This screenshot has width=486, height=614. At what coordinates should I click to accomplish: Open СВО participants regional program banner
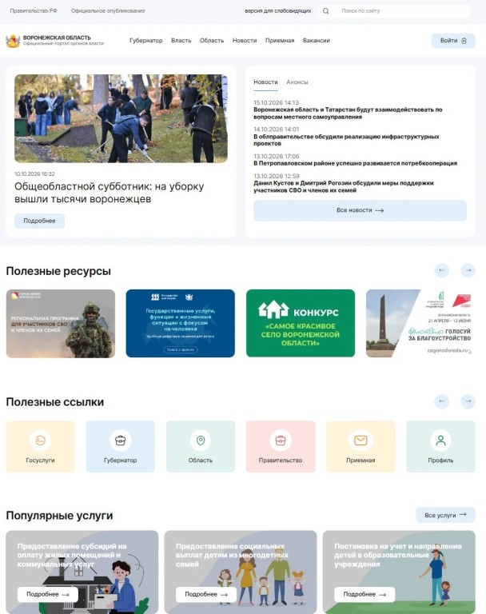(x=61, y=324)
